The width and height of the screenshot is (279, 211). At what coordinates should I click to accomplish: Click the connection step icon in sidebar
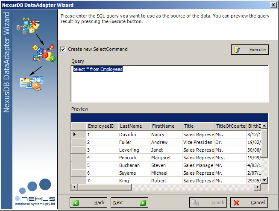(x=28, y=26)
